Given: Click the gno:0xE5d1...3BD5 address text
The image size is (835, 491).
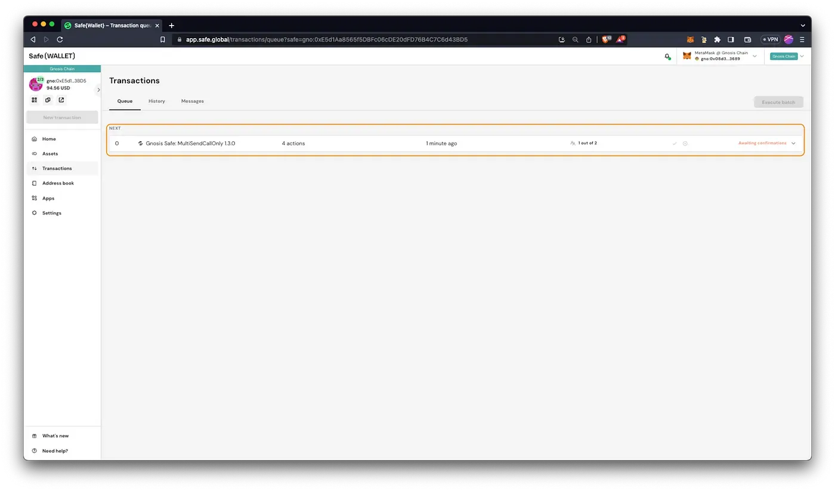Looking at the screenshot, I should (x=66, y=80).
